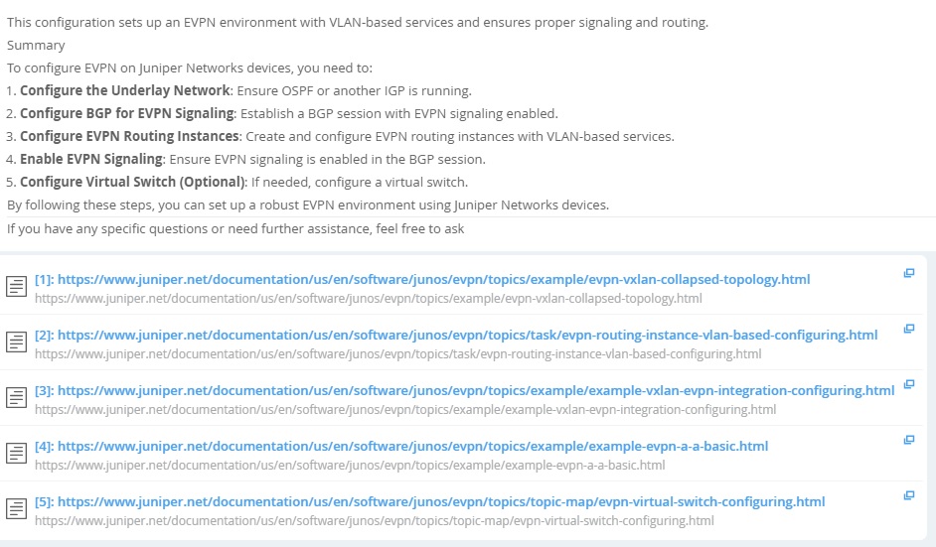Click gray URL subtitle under reference [1]

(369, 298)
